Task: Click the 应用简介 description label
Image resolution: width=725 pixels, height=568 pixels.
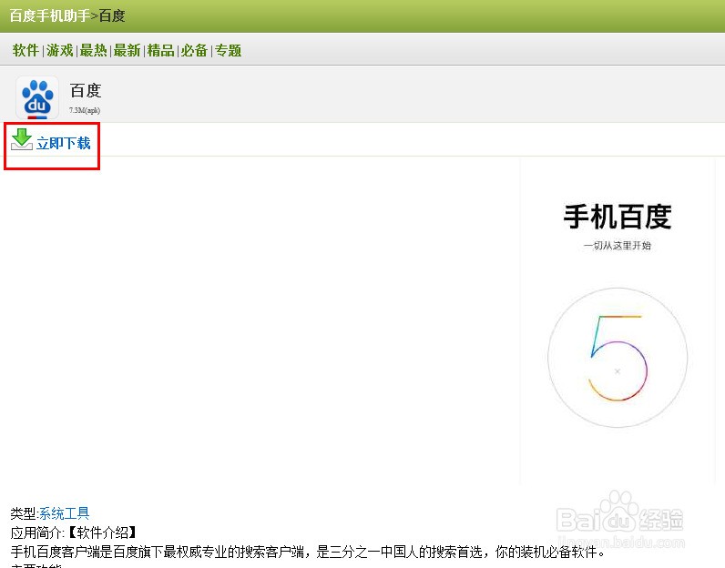Action: coord(36,532)
